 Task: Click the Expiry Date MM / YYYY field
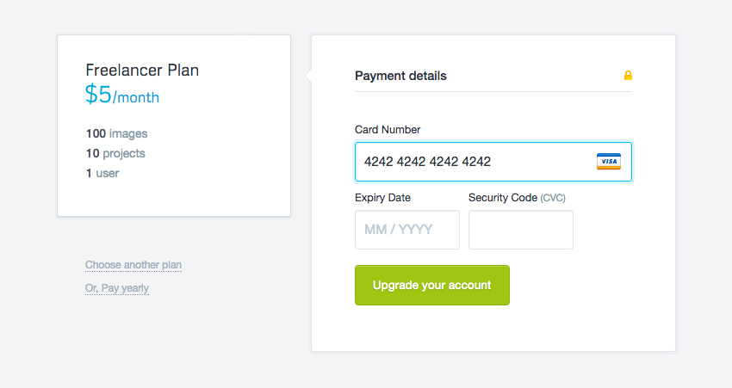point(406,230)
